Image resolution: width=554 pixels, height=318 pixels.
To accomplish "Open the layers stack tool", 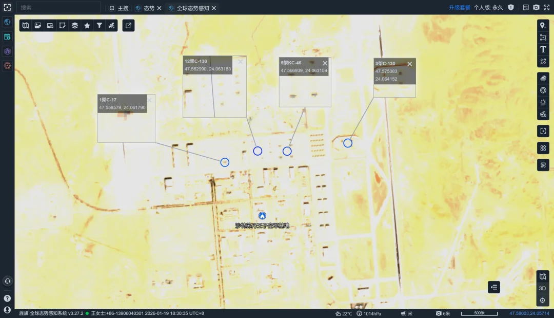I will click(x=75, y=26).
